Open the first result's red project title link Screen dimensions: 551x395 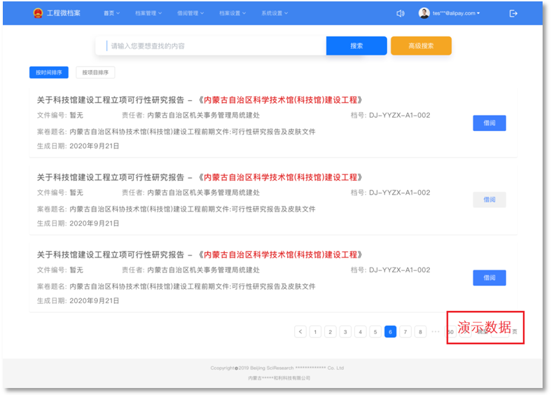click(280, 99)
